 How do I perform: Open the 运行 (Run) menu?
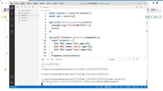(49, 4)
